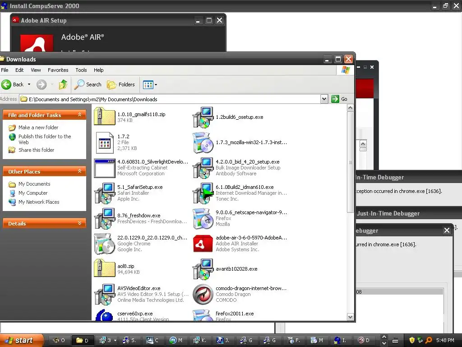Open the 1.2build6_osetup.exe installer icon
Viewport: 462px width, 347px height.
pos(203,117)
